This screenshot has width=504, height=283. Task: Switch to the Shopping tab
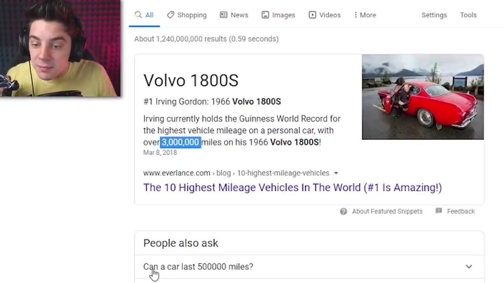(x=191, y=15)
